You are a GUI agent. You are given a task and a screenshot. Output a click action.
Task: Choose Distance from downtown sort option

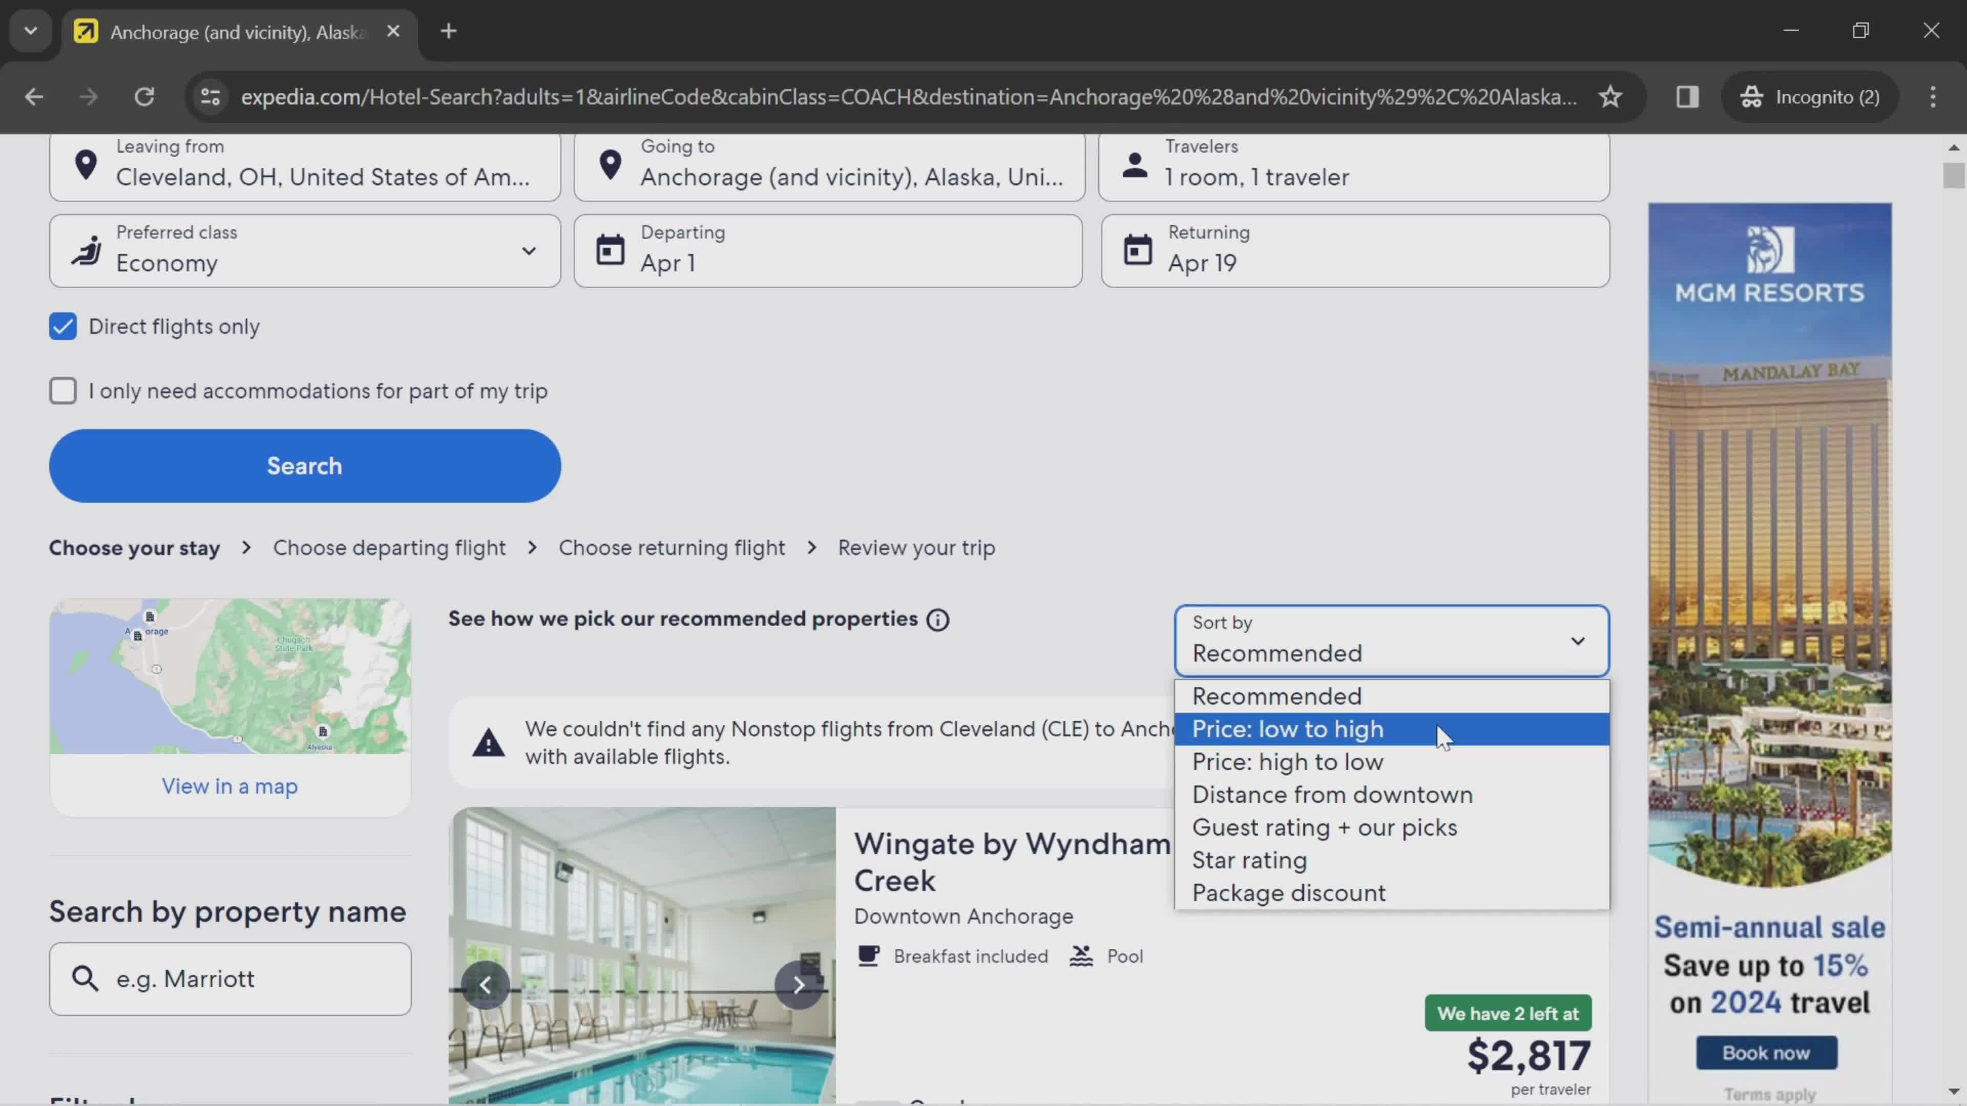(1391, 795)
